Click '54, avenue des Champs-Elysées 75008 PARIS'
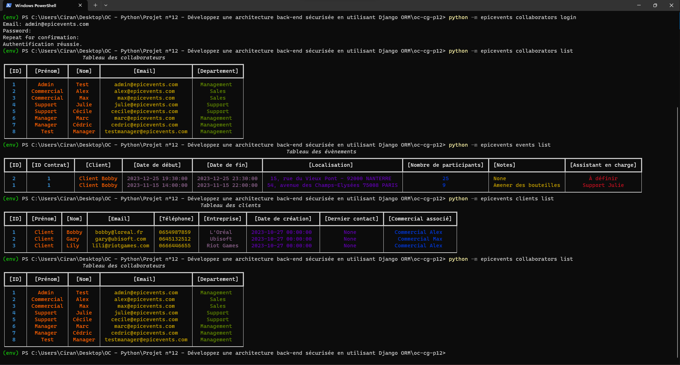 [332, 185]
